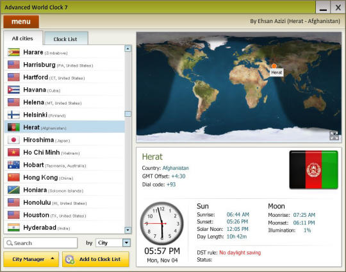Click the Australia flag icon beside Hobart
The width and height of the screenshot is (346, 272).
tap(13, 165)
